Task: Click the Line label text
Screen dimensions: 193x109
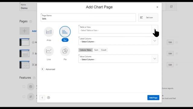Action: tap(49, 59)
